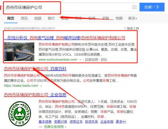168x129 pixels.
Task: Switch to the 资讯 tab
Action: tap(24, 19)
